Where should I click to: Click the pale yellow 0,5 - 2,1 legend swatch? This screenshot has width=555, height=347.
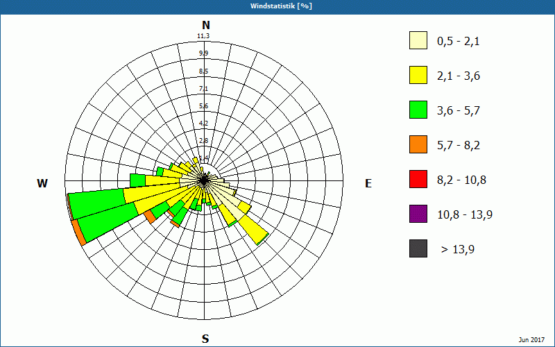[418, 40]
